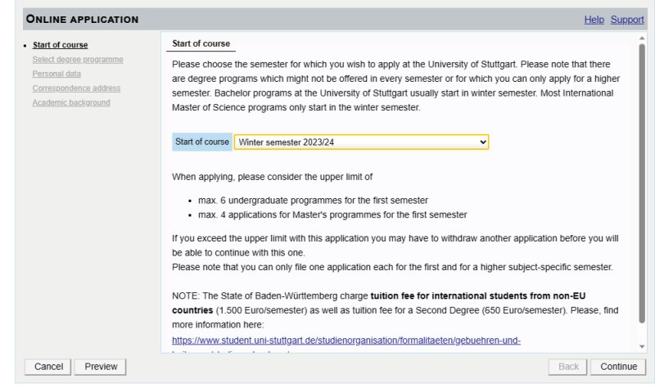Viewport: 664px width, 388px height.
Task: Click the Preview button
Action: tap(101, 367)
